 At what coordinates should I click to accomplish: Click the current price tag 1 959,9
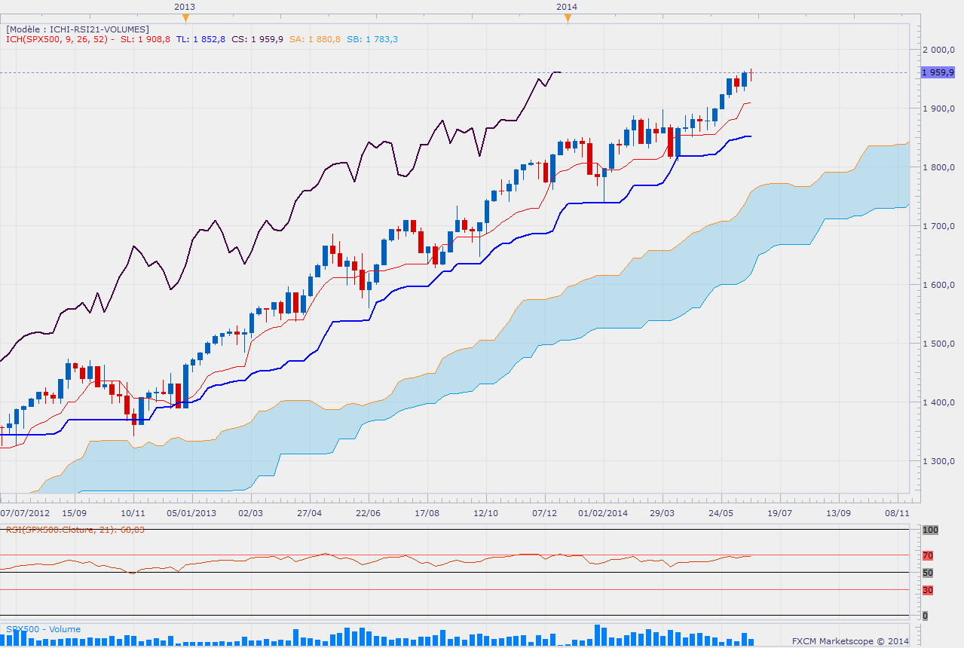(x=938, y=72)
